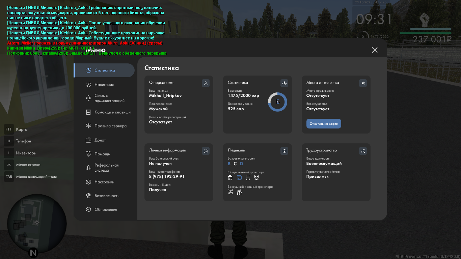
Task: Click nickname Mikhail_Hripkov
Action: pyautogui.click(x=165, y=95)
